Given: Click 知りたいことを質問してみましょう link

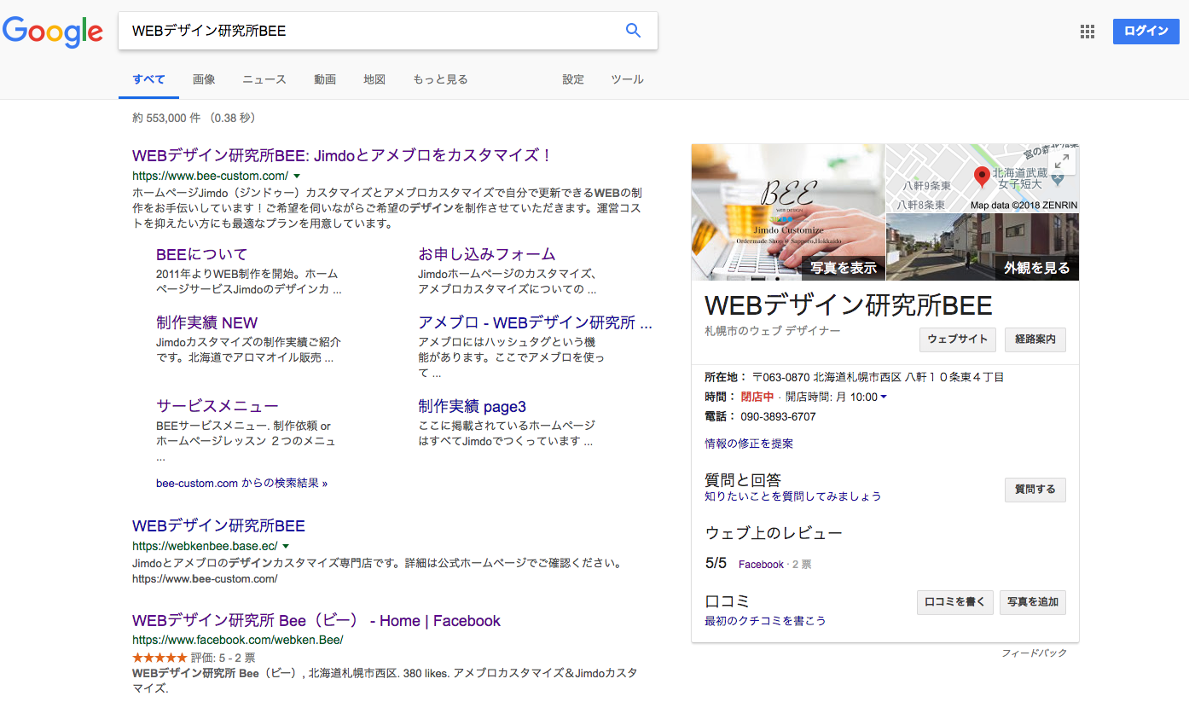Looking at the screenshot, I should [x=793, y=496].
